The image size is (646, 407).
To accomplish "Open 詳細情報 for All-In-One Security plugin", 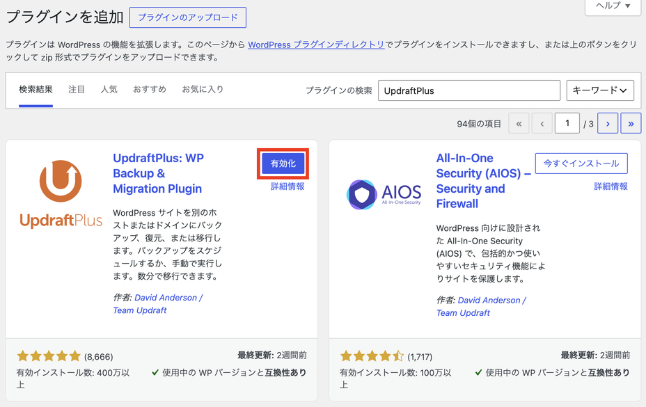I will (611, 186).
